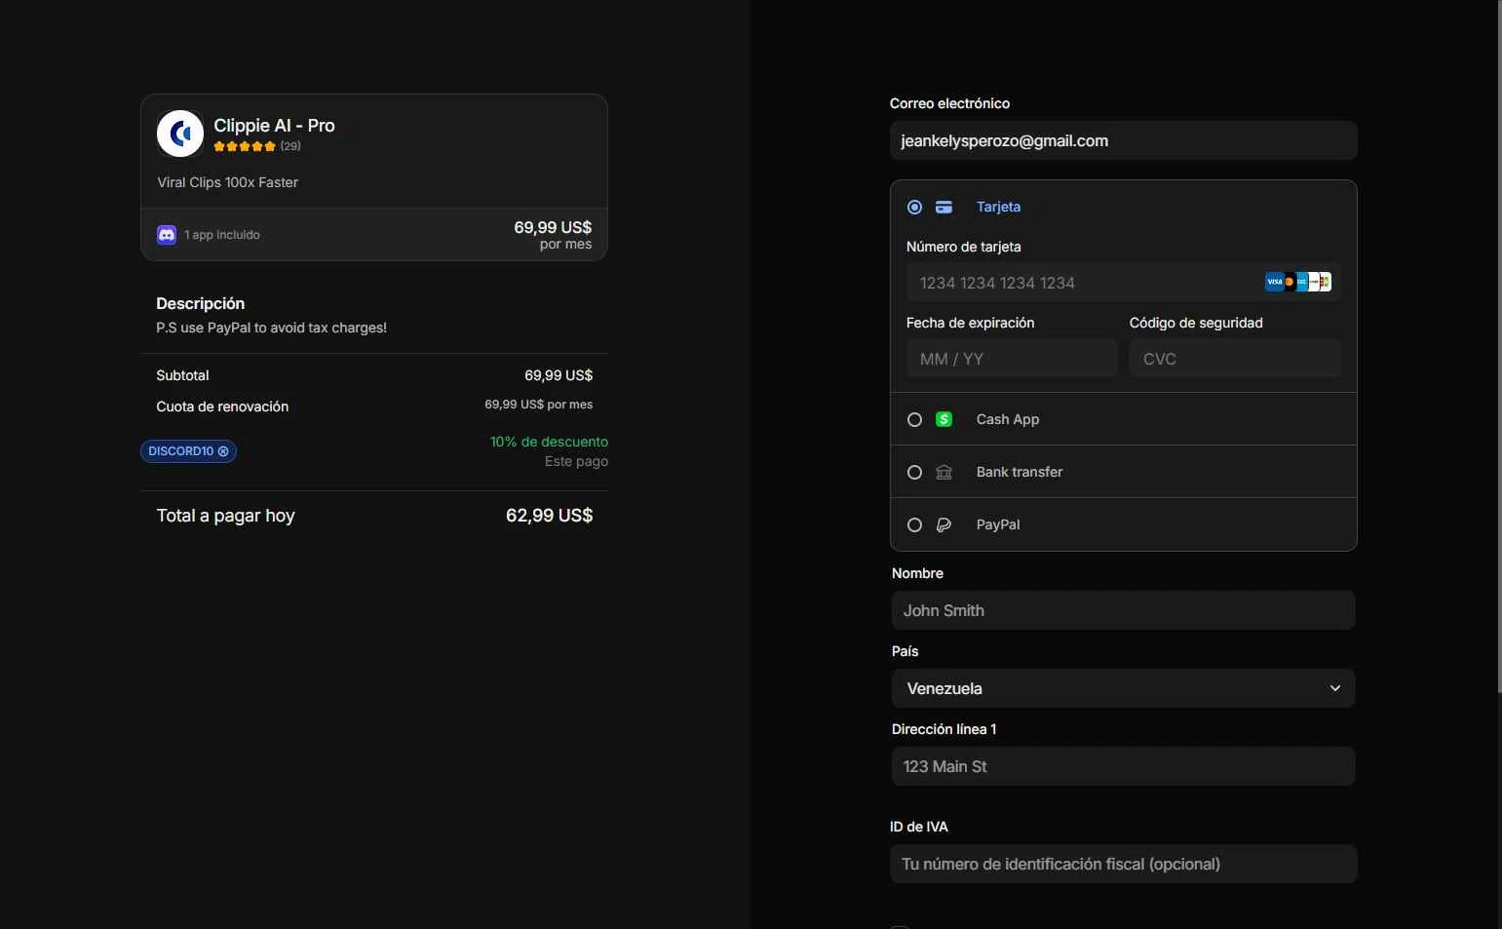Click the card brand logos in number field
Screen dimensions: 1502x929
tap(1297, 282)
